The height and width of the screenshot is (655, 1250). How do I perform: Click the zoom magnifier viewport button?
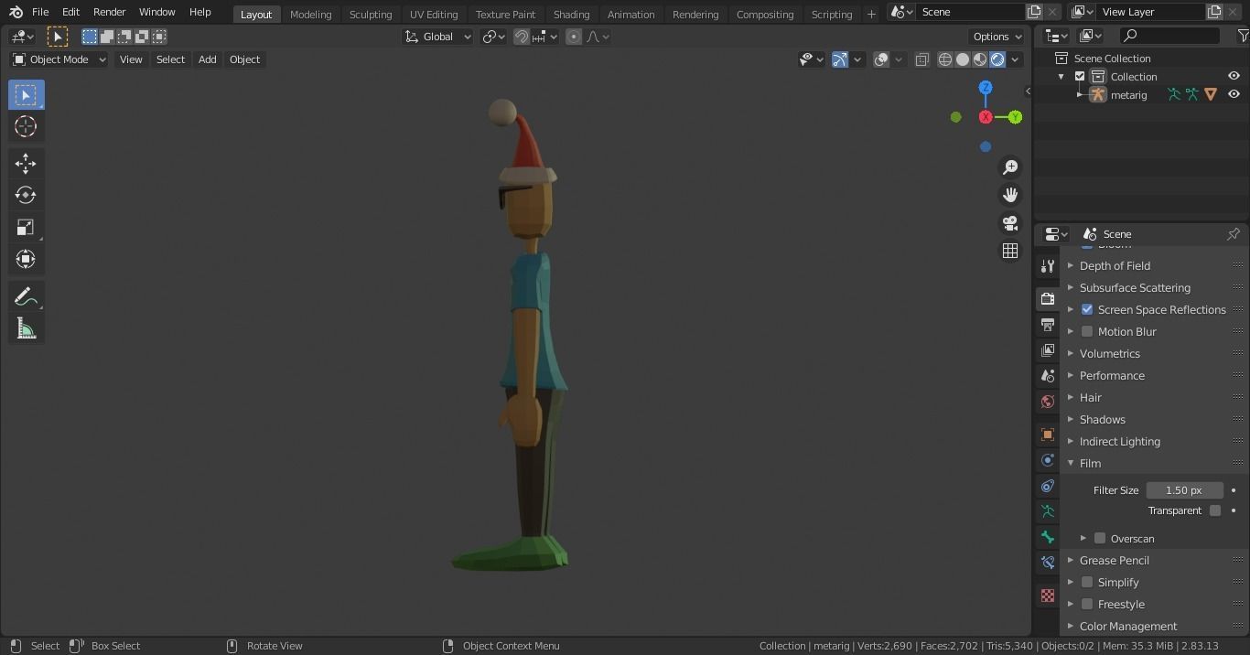click(x=1010, y=167)
